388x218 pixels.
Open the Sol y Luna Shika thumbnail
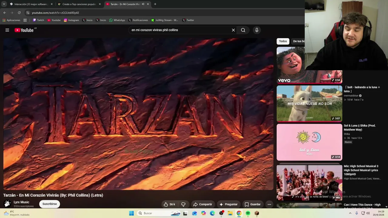pyautogui.click(x=309, y=142)
